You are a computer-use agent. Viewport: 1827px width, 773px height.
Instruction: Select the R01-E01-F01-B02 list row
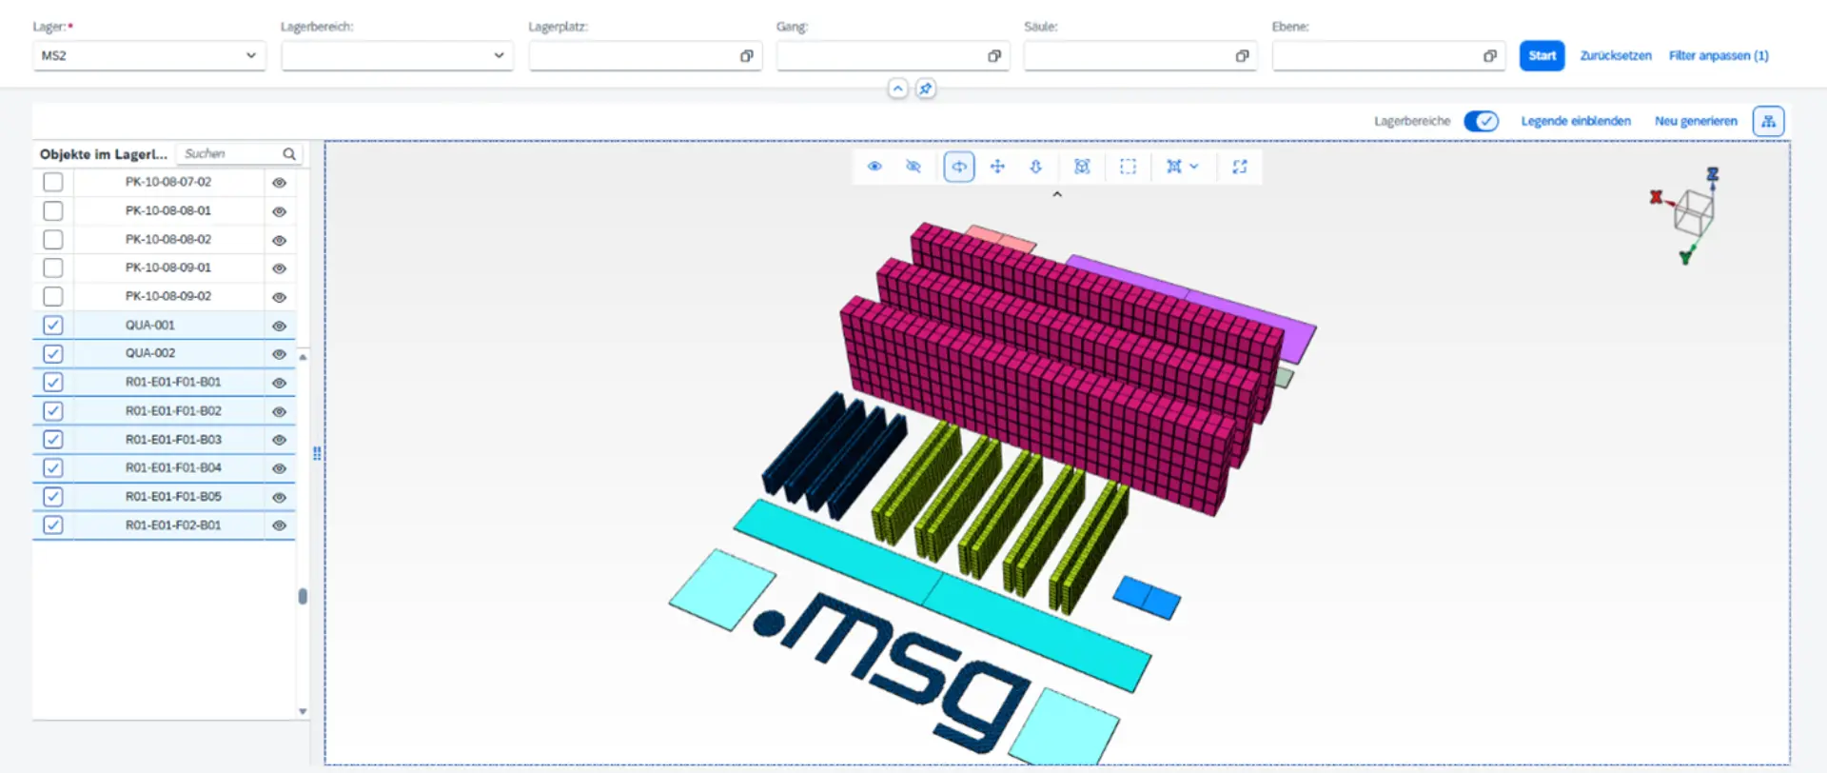[x=164, y=411]
